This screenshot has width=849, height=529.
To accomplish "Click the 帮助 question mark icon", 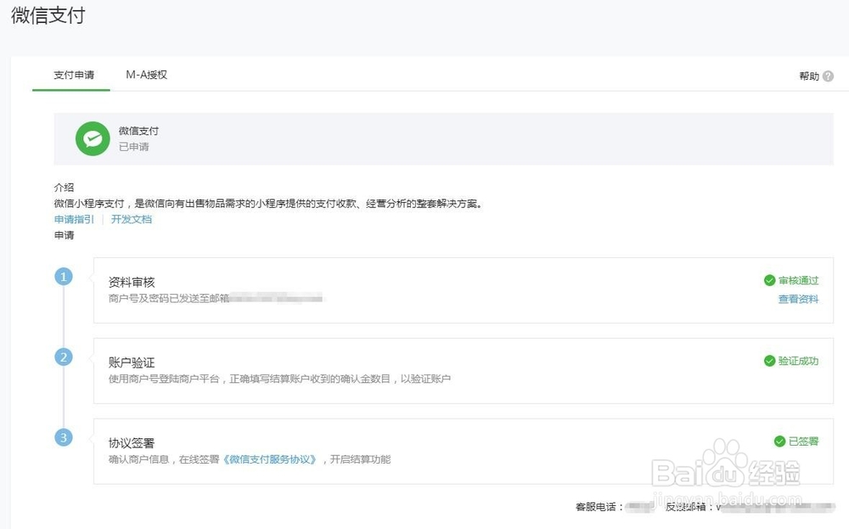I will click(828, 76).
